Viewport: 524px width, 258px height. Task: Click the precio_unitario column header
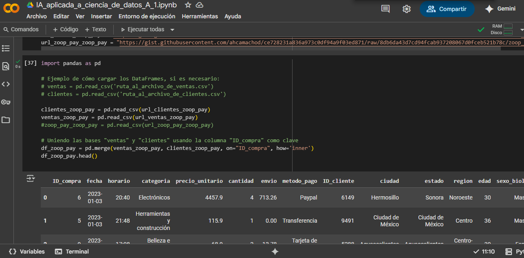point(199,181)
